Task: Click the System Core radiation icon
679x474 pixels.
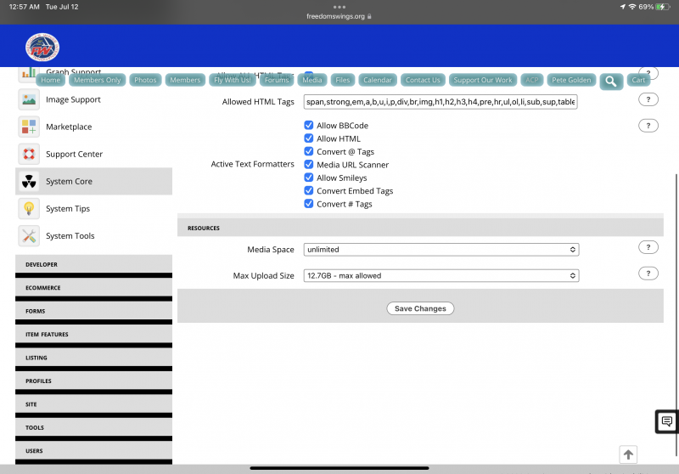Action: click(x=29, y=182)
